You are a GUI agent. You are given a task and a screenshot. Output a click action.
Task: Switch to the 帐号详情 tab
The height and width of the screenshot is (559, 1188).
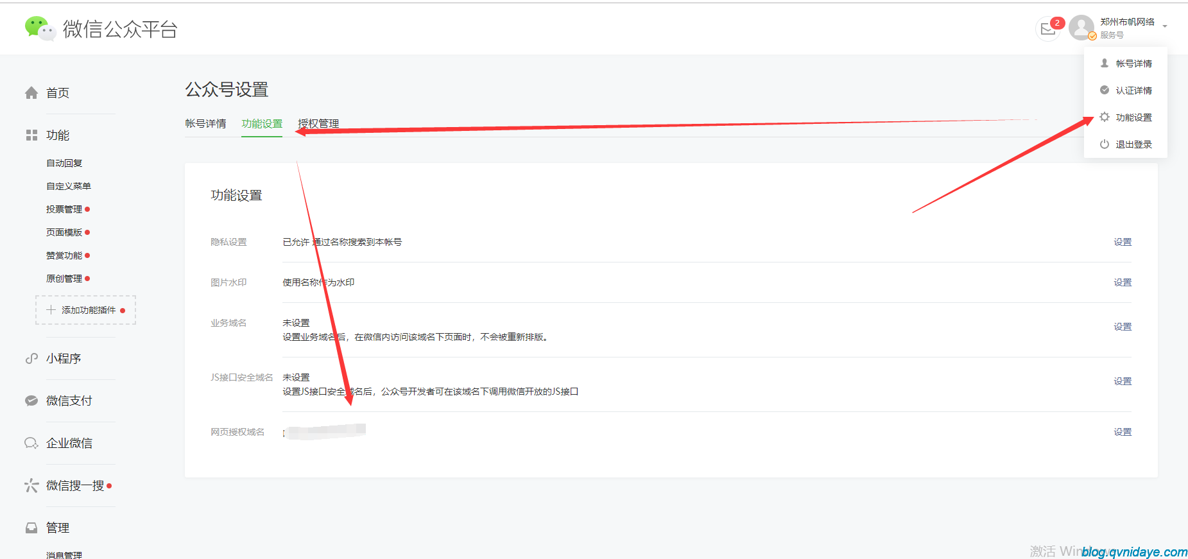(205, 123)
